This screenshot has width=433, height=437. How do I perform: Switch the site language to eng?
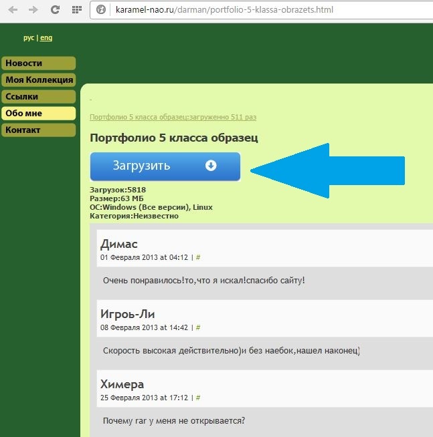pos(46,37)
